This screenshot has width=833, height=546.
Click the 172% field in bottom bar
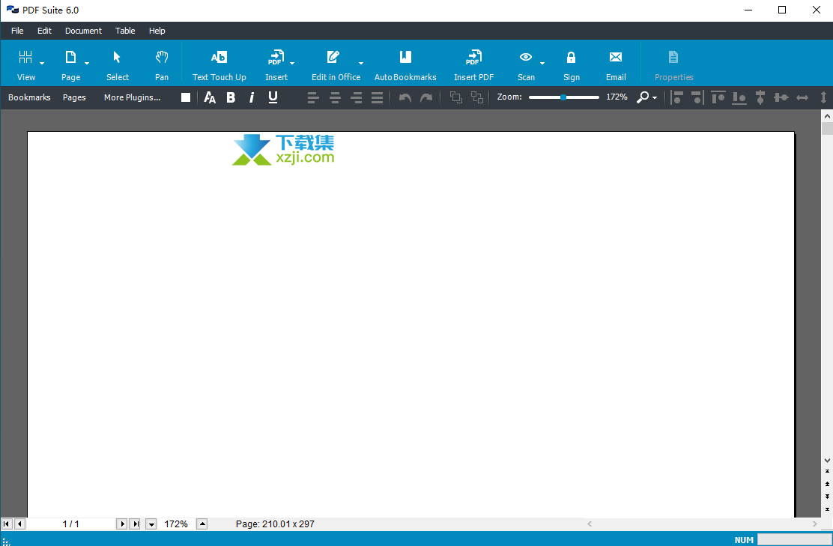point(176,524)
